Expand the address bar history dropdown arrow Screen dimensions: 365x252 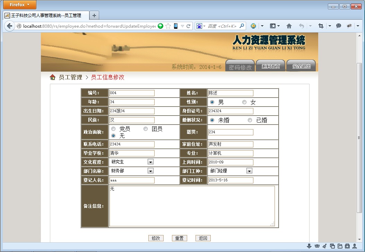(182, 26)
